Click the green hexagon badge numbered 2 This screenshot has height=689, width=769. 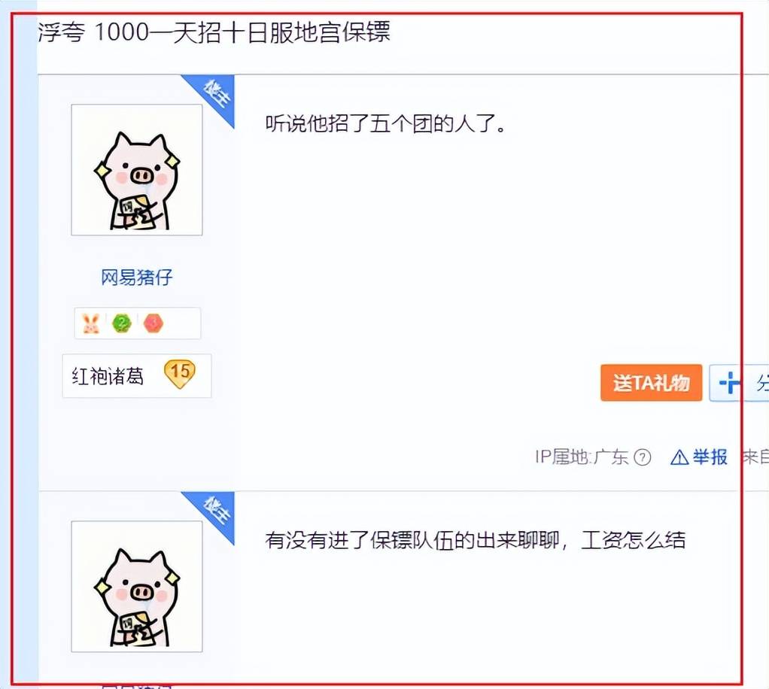tap(122, 323)
